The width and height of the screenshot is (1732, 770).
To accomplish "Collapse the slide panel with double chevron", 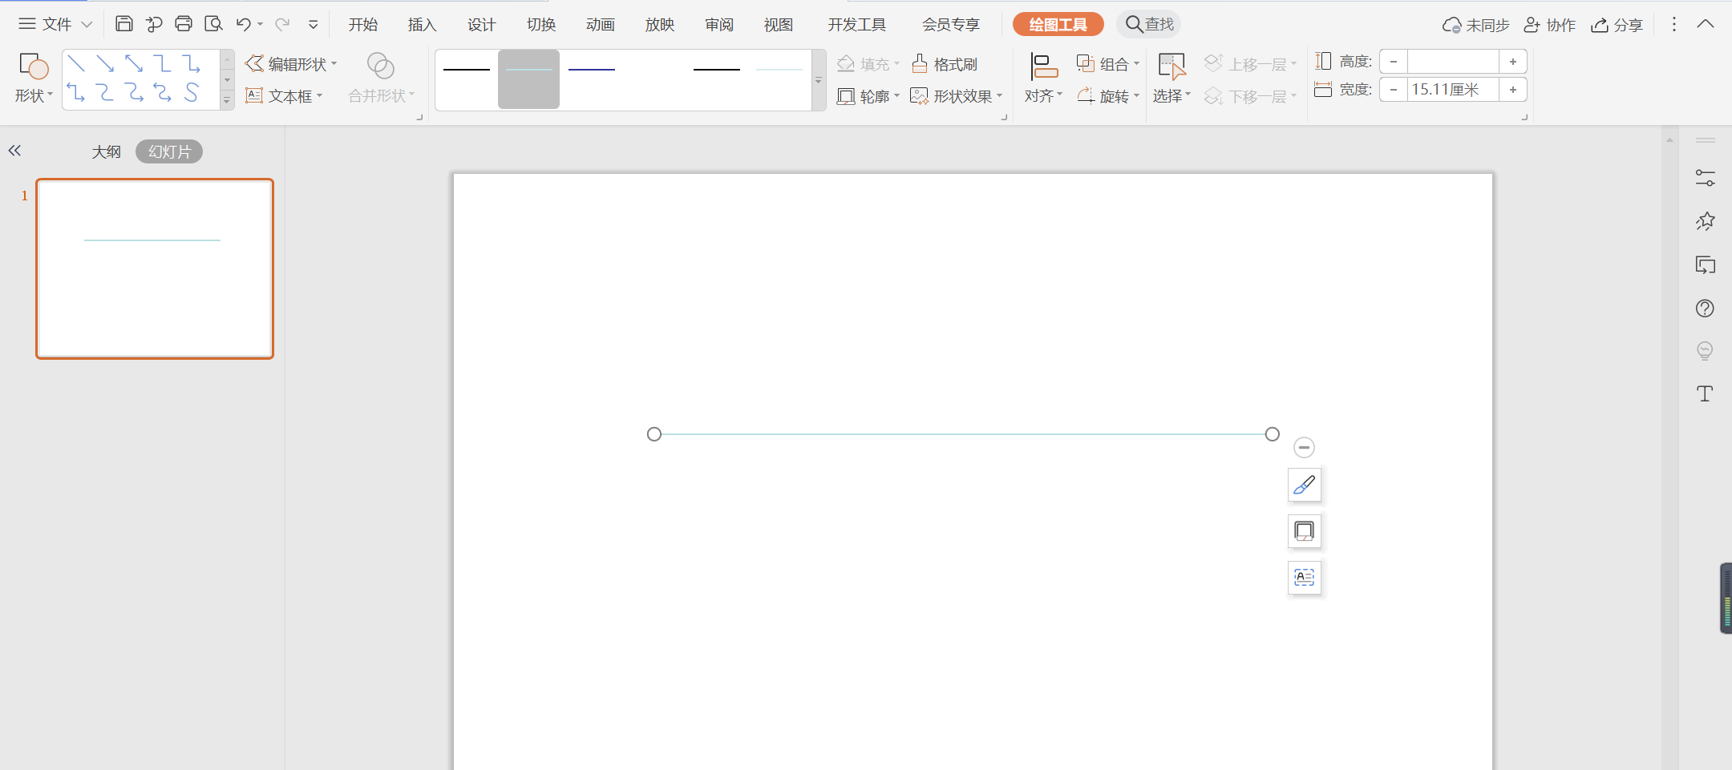I will pos(14,151).
